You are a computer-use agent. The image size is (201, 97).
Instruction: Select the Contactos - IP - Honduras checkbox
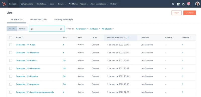[x=11, y=52]
